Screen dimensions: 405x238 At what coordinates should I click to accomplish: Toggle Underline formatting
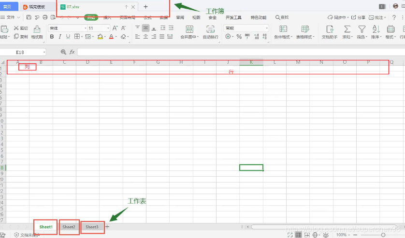point(68,37)
